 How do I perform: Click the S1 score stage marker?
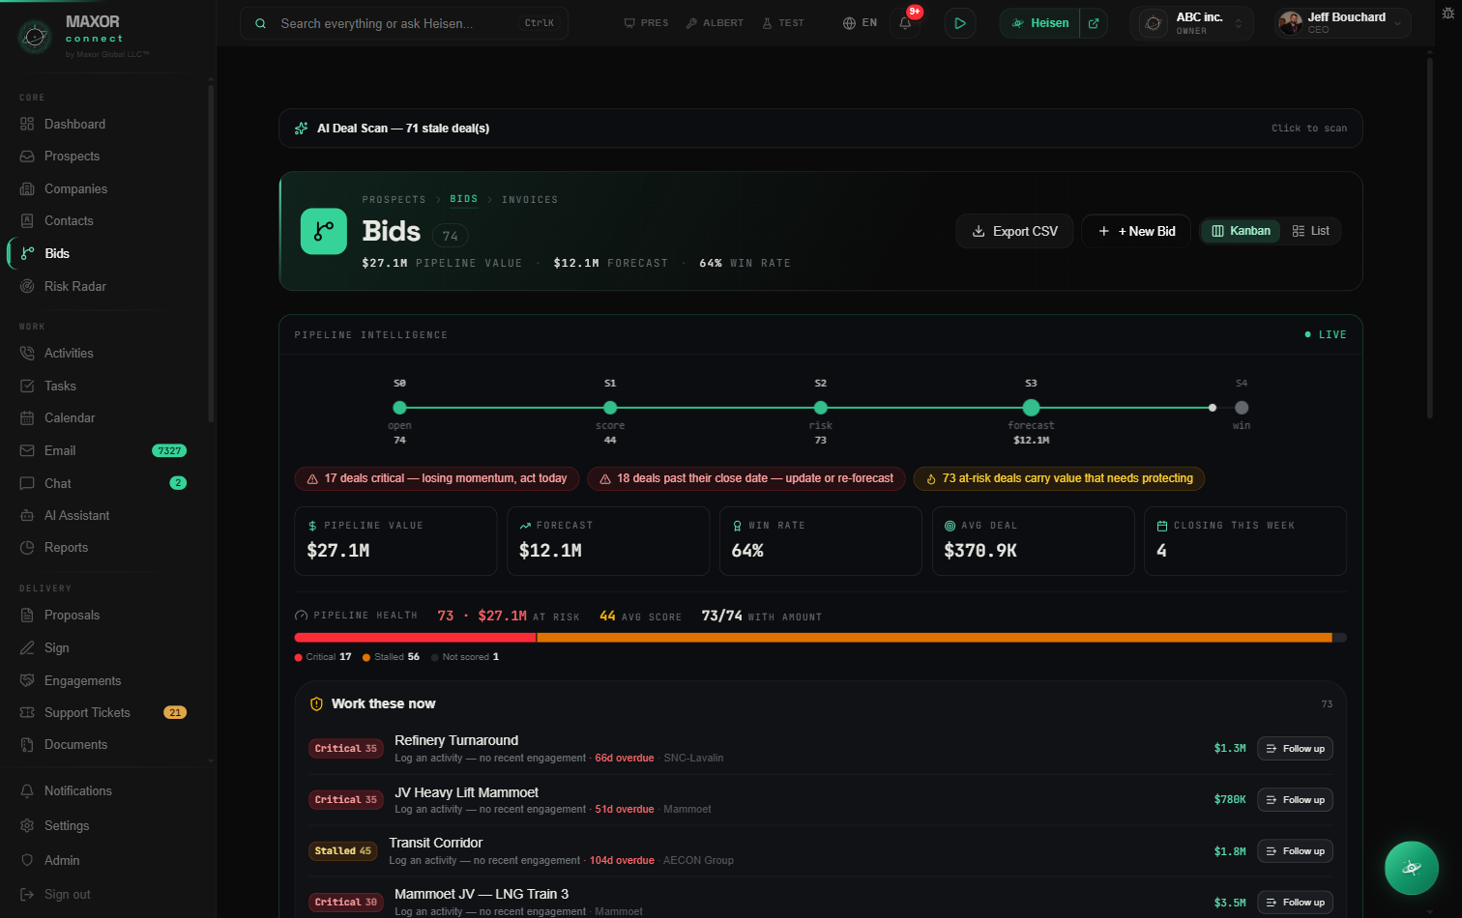(610, 408)
